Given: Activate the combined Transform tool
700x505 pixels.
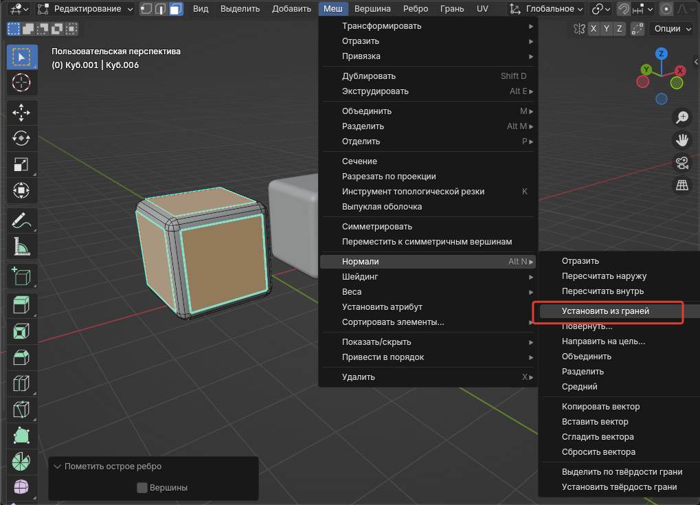Looking at the screenshot, I should (21, 190).
